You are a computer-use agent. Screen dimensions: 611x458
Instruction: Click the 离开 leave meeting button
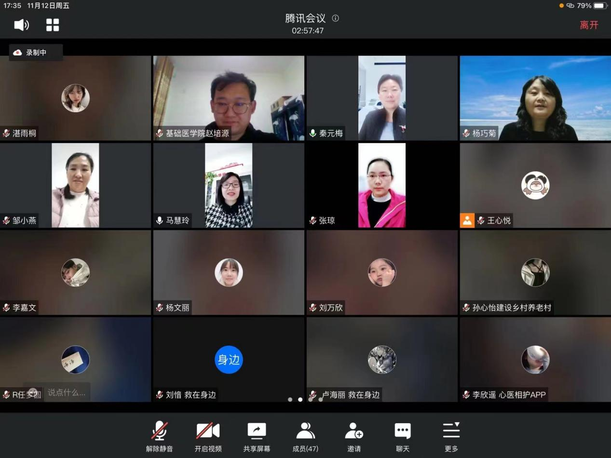[x=589, y=25]
